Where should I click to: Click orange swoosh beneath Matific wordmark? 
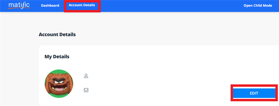click(x=19, y=8)
